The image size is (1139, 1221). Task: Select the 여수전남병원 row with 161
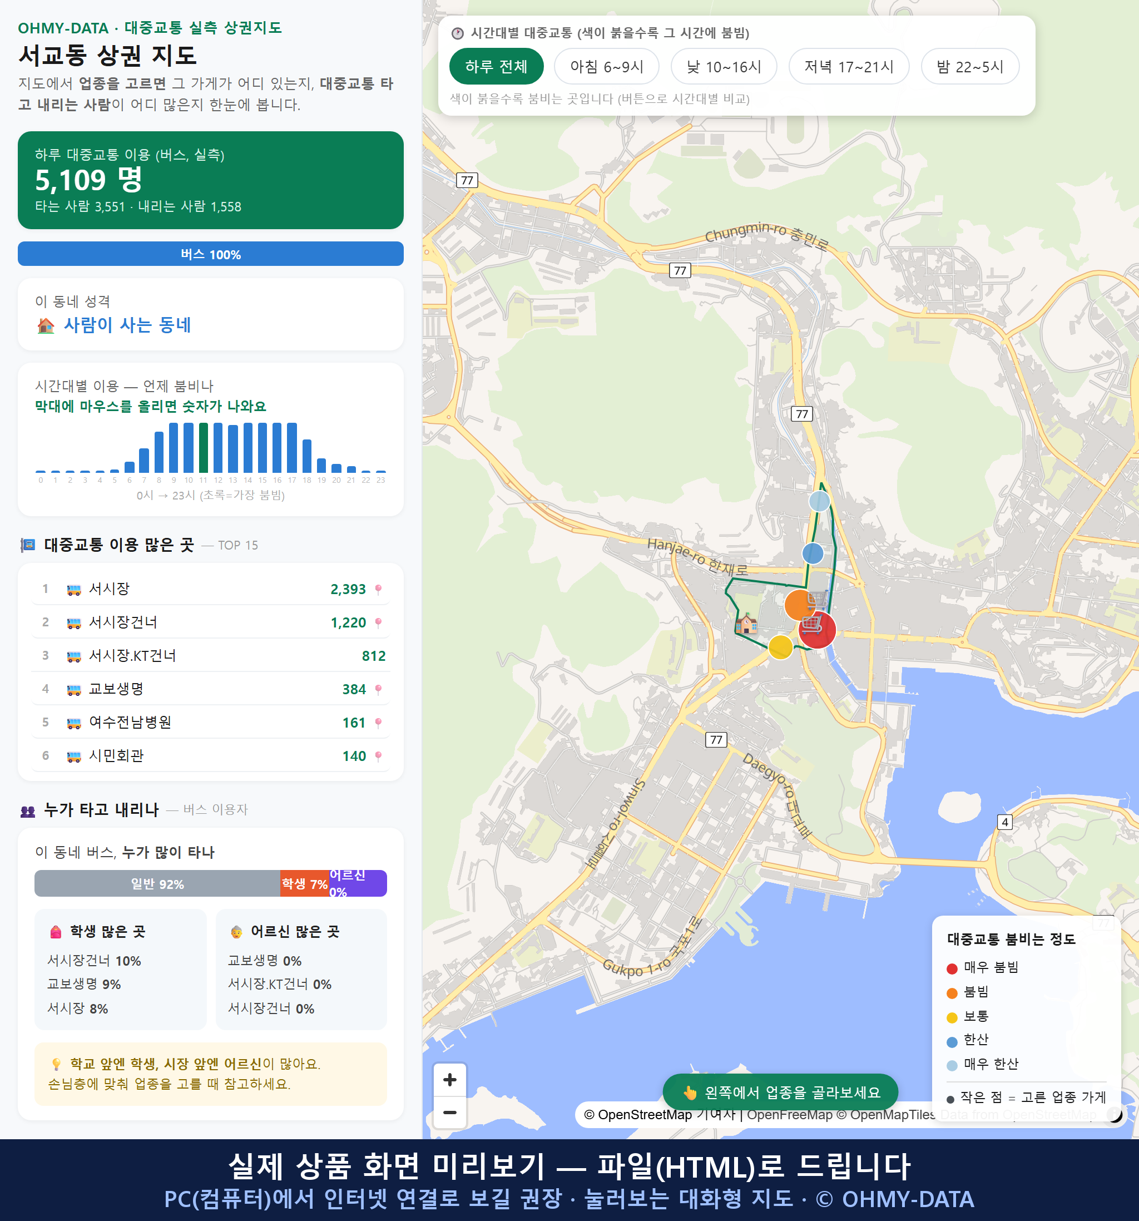[211, 722]
